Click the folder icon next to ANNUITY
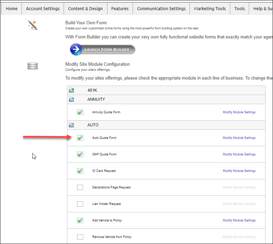The width and height of the screenshot is (273, 244). click(71, 99)
